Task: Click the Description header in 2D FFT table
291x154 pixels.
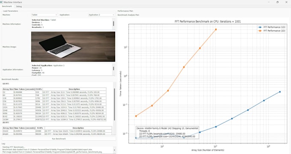Action: 78,128
